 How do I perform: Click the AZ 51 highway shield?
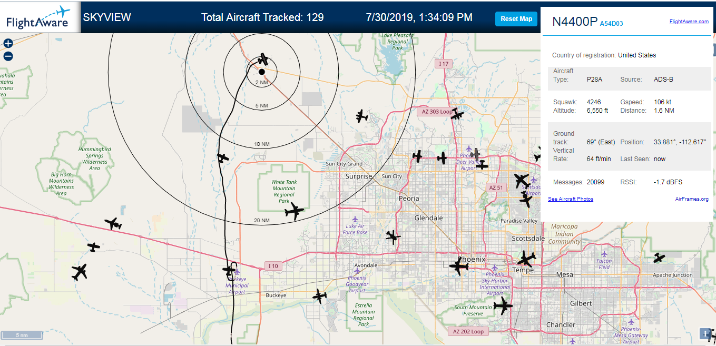tap(496, 187)
